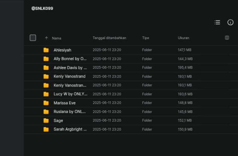Click the Sage folder icon
This screenshot has width=238, height=156.
coord(46,121)
